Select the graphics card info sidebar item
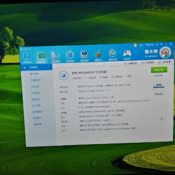 coord(36,105)
